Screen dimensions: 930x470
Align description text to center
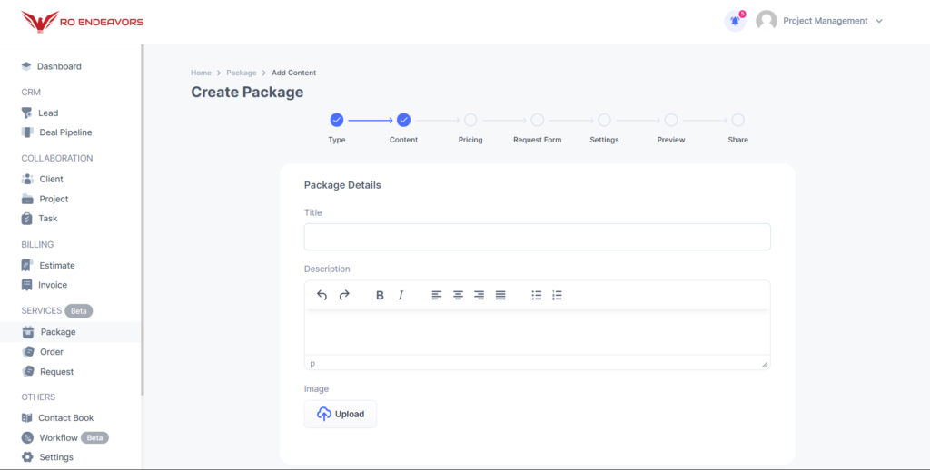pos(458,295)
